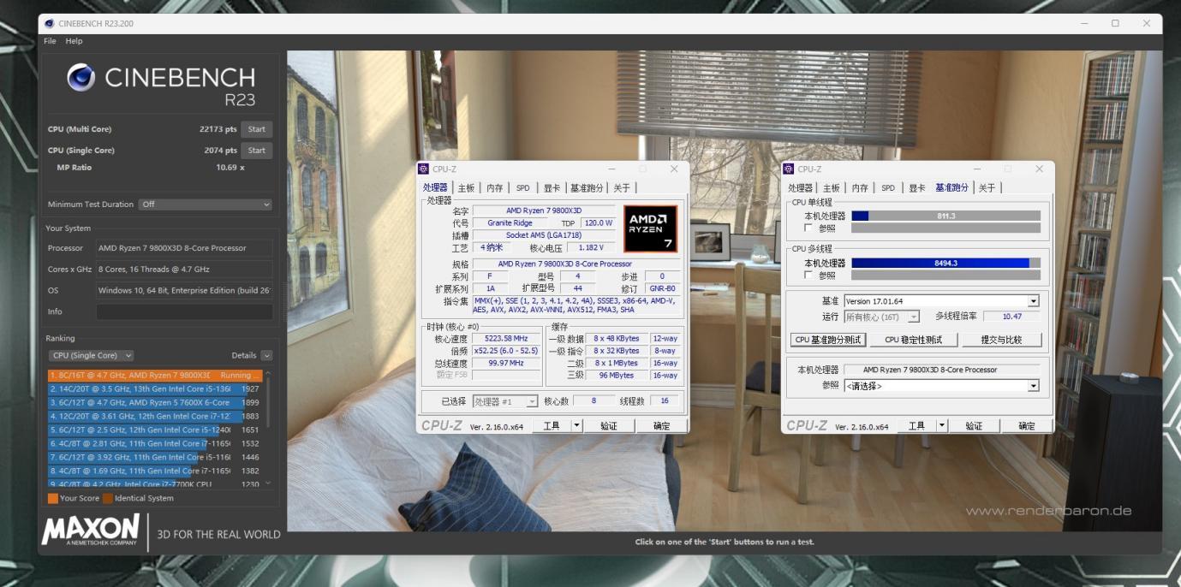Image resolution: width=1181 pixels, height=587 pixels.
Task: Click the CPU-Z brand logo in the right window footer
Action: (807, 426)
